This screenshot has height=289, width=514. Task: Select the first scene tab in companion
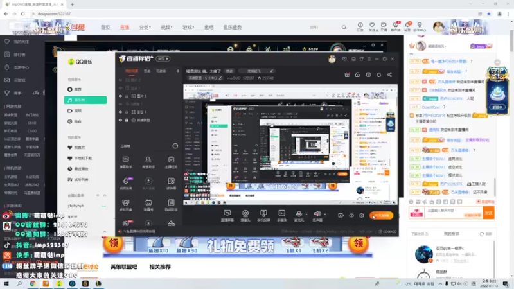coord(132,71)
